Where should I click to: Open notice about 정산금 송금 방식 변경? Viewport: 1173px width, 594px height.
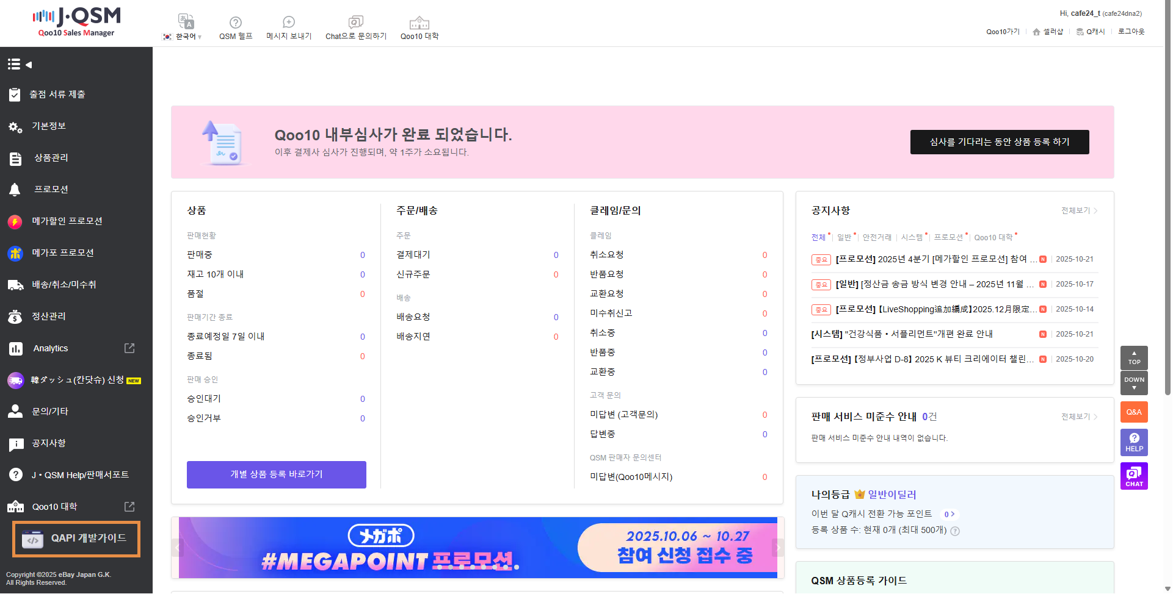click(x=935, y=284)
